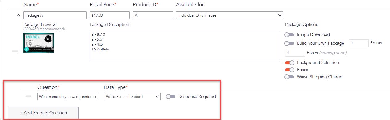Click the Add Product Question button
Screen dimensions: 390x120
coord(43,113)
